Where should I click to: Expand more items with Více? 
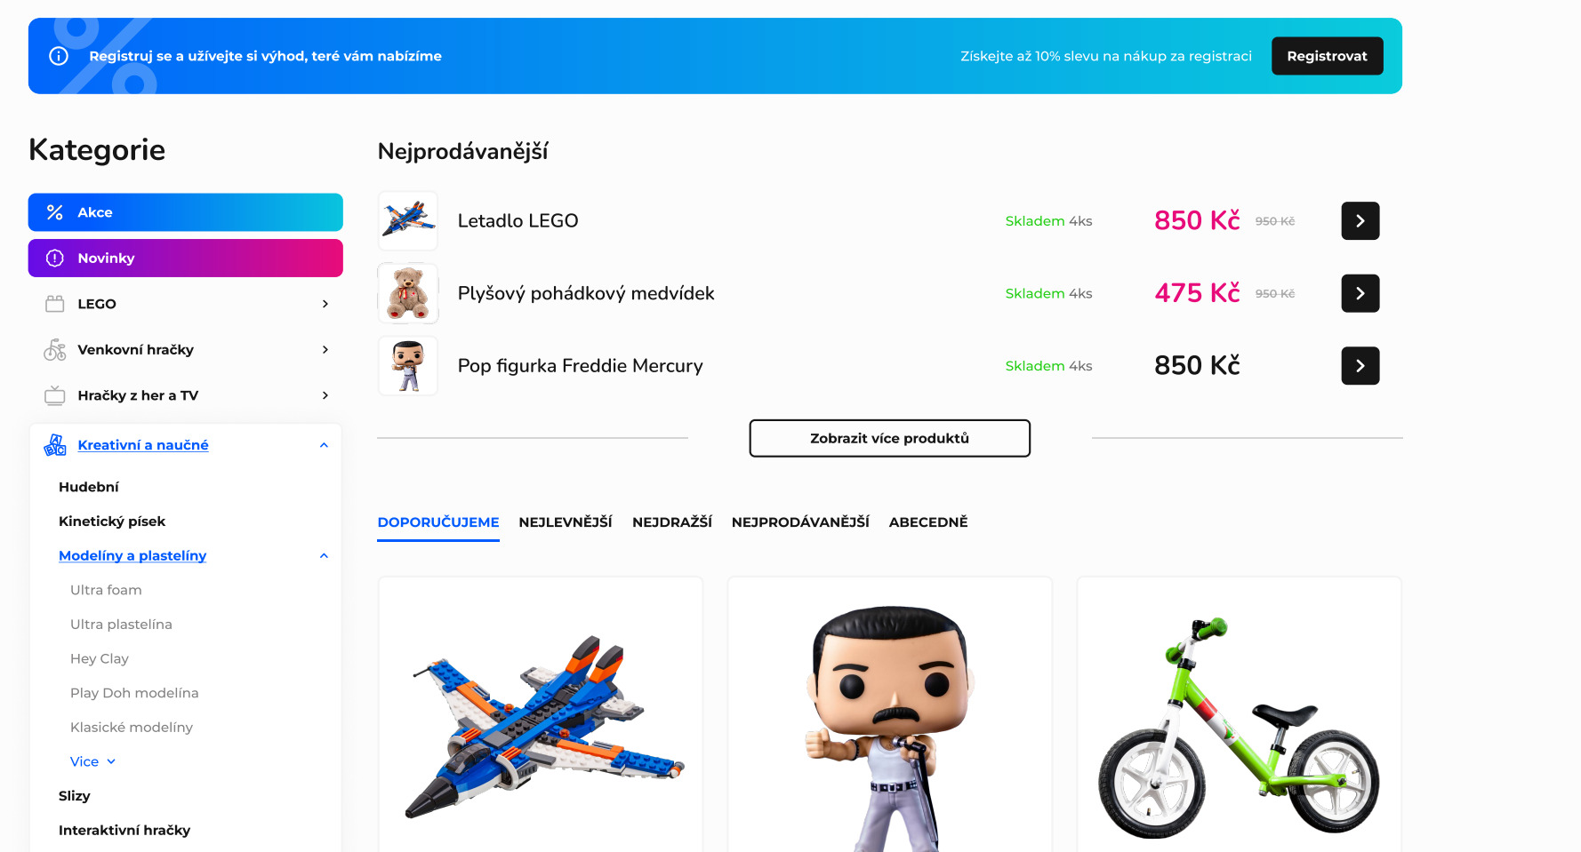click(x=93, y=761)
